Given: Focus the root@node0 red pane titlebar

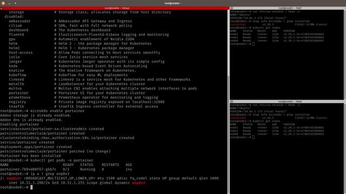Looking at the screenshot, I should 115,8.
